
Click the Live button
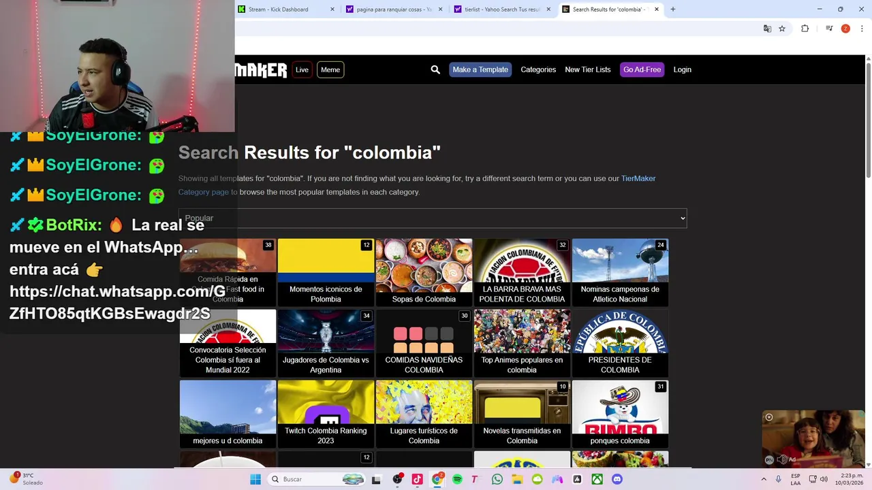[302, 69]
